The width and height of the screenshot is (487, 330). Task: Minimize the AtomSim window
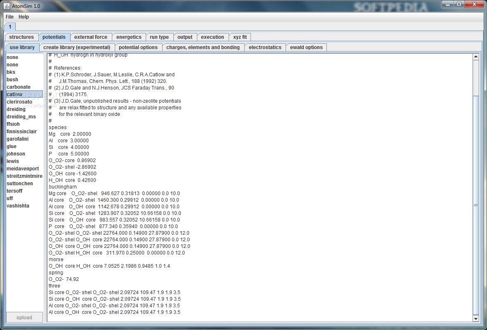pos(448,5)
